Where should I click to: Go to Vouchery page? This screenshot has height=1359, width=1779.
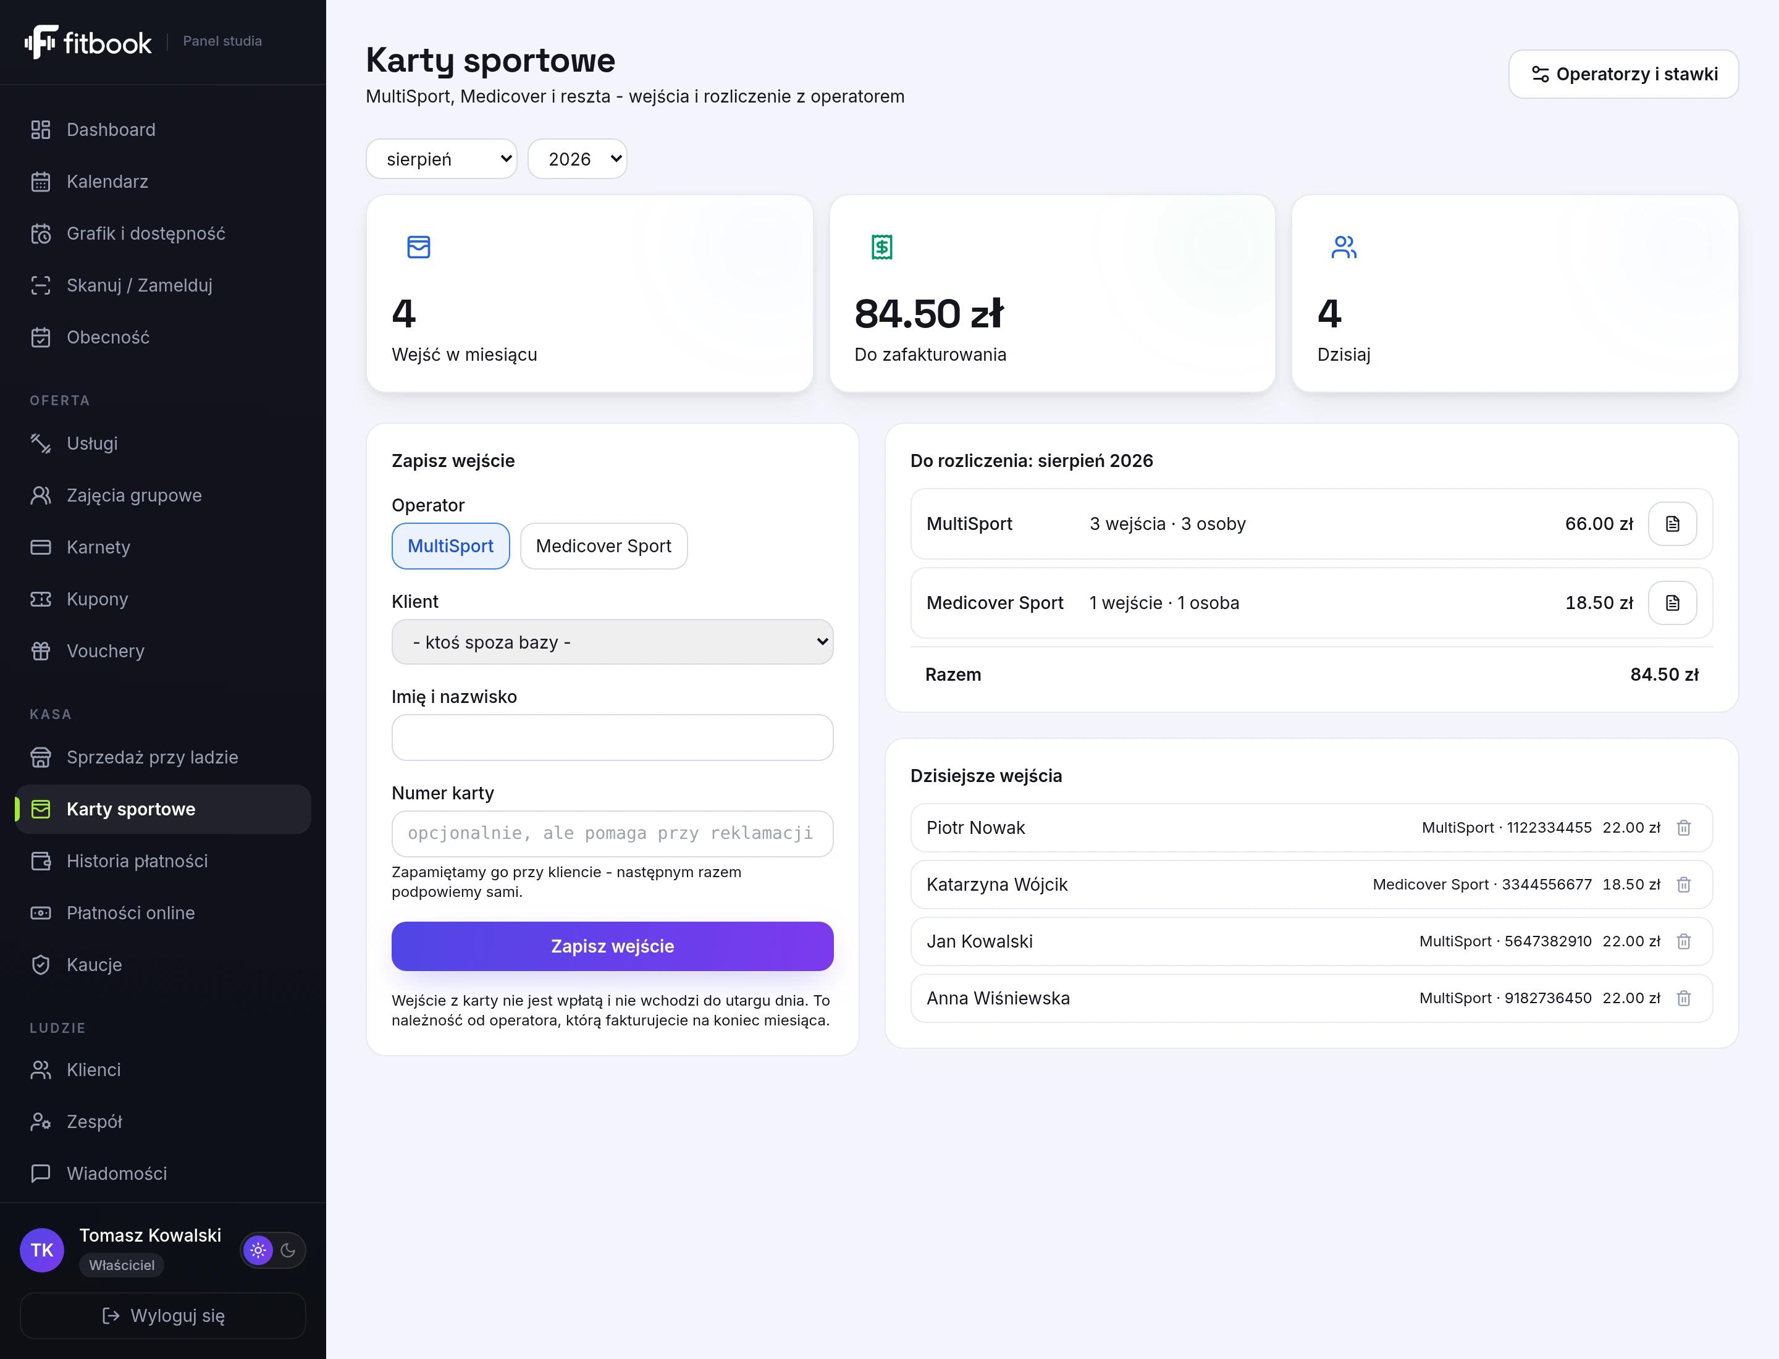point(164,650)
